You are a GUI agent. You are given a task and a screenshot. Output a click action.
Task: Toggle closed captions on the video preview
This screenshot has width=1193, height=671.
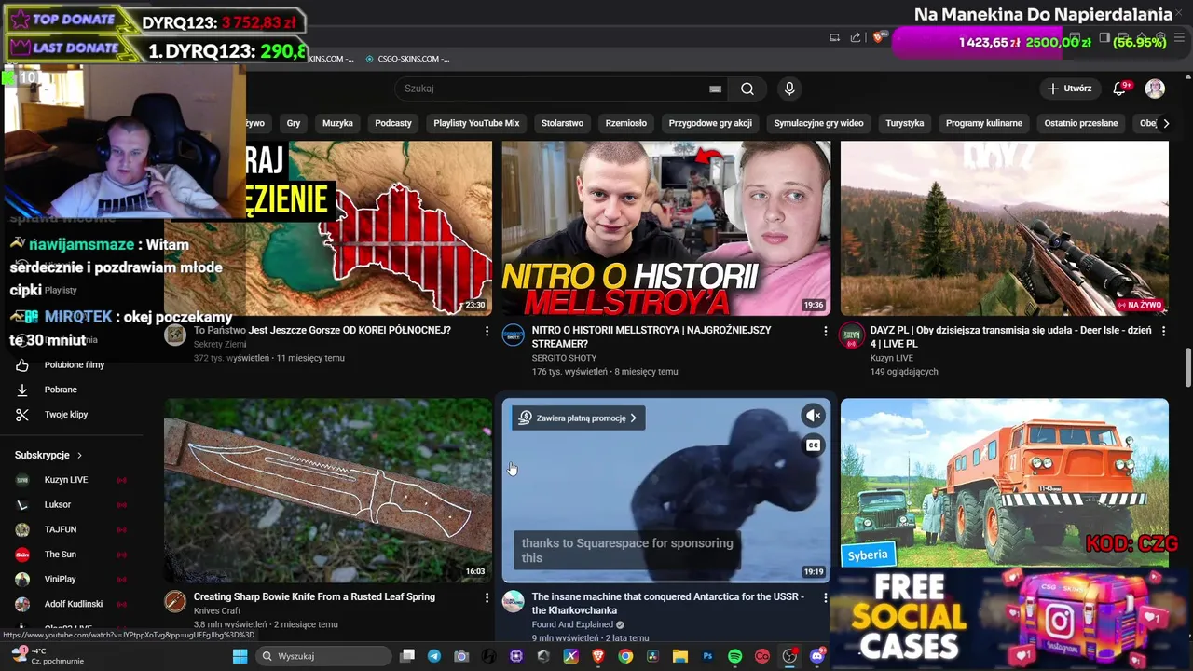click(x=813, y=445)
